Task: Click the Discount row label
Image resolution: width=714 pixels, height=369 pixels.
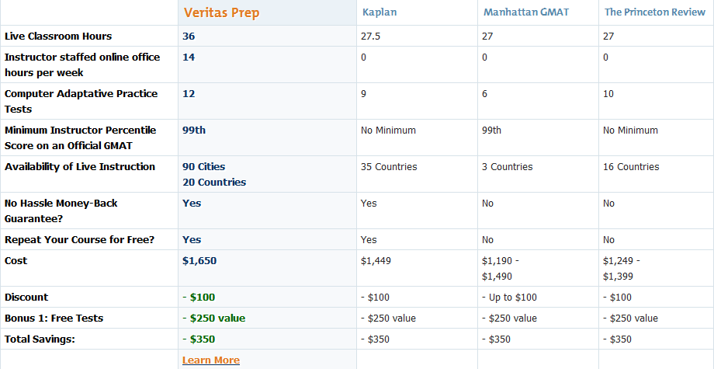Action: (x=26, y=298)
